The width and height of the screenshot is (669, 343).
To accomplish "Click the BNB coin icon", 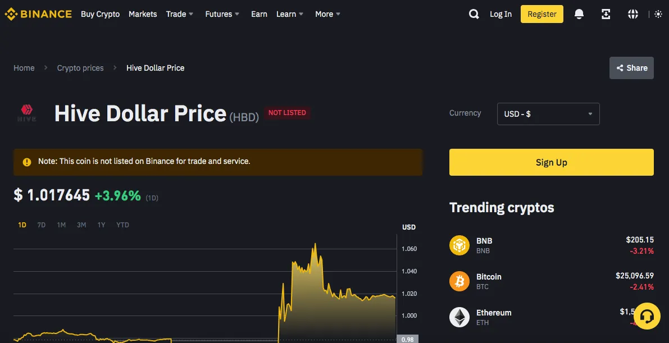I will pos(459,245).
